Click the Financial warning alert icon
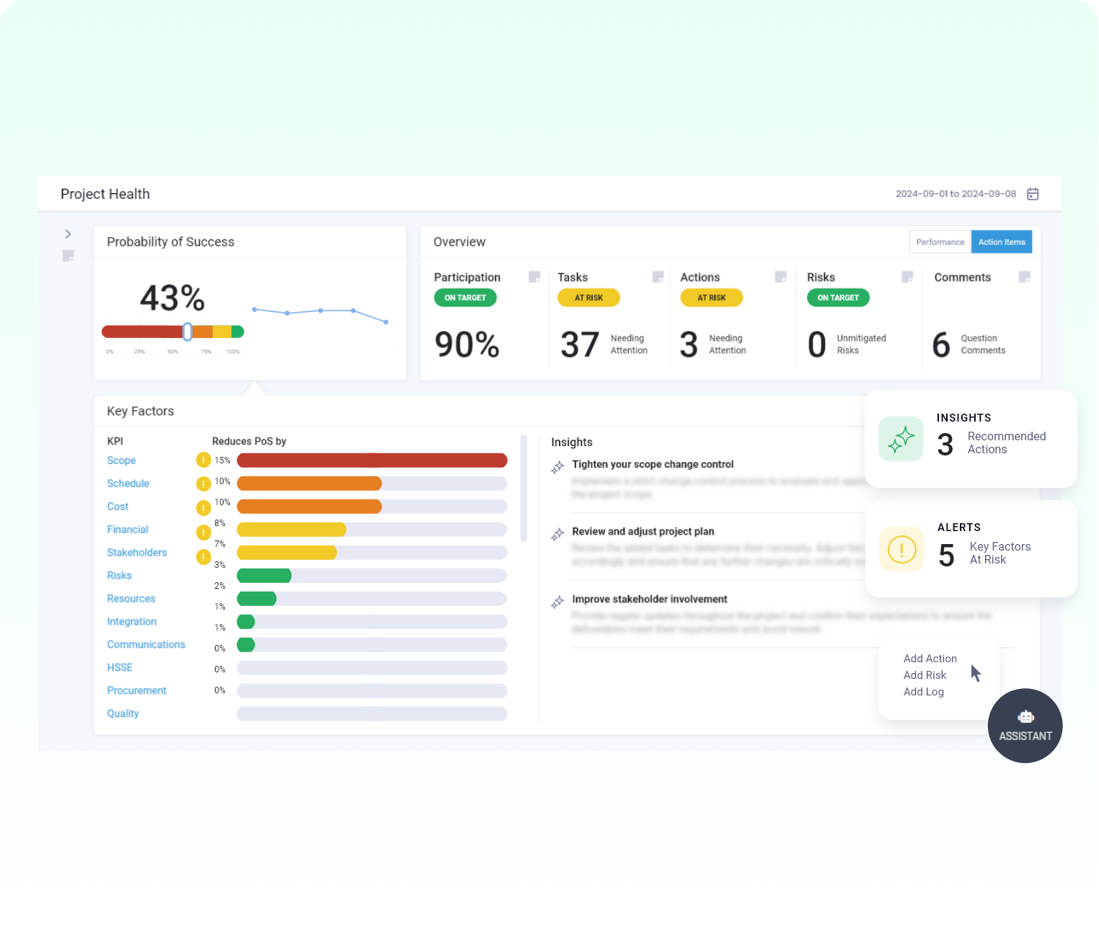This screenshot has width=1099, height=939. tap(203, 533)
